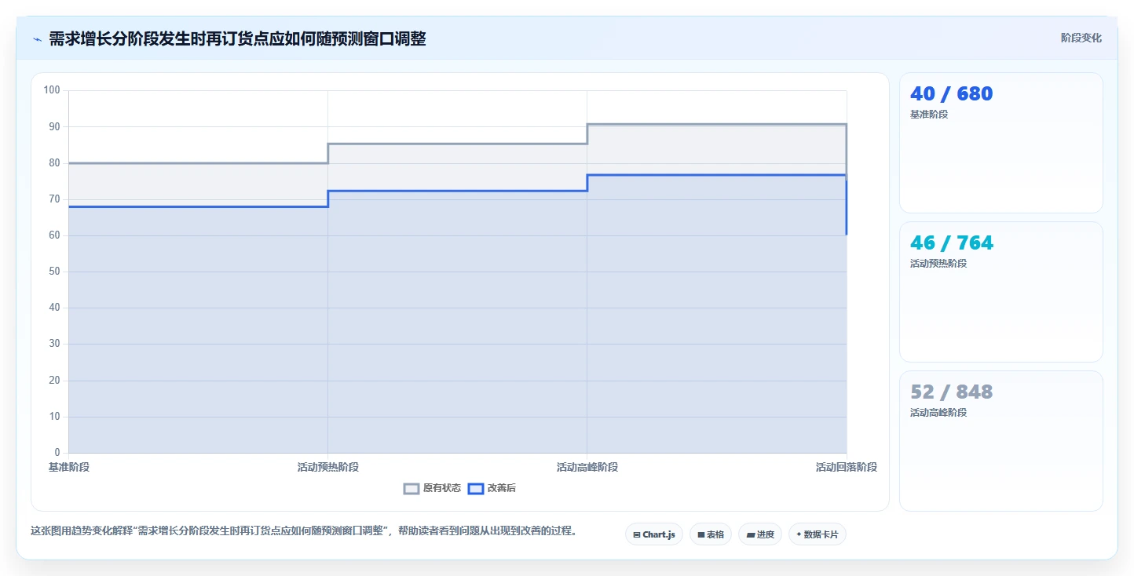Select the 进度 tag chip
This screenshot has height=576, width=1134.
760,534
